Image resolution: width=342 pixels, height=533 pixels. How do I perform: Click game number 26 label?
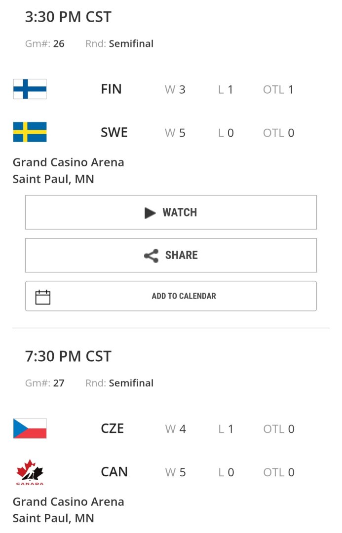45,43
